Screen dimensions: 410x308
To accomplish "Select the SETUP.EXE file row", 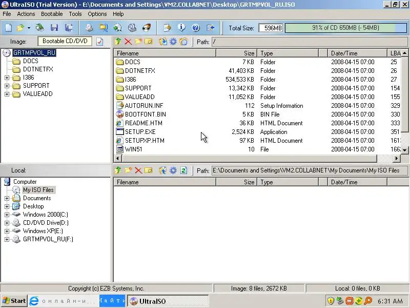I will pyautogui.click(x=258, y=132).
